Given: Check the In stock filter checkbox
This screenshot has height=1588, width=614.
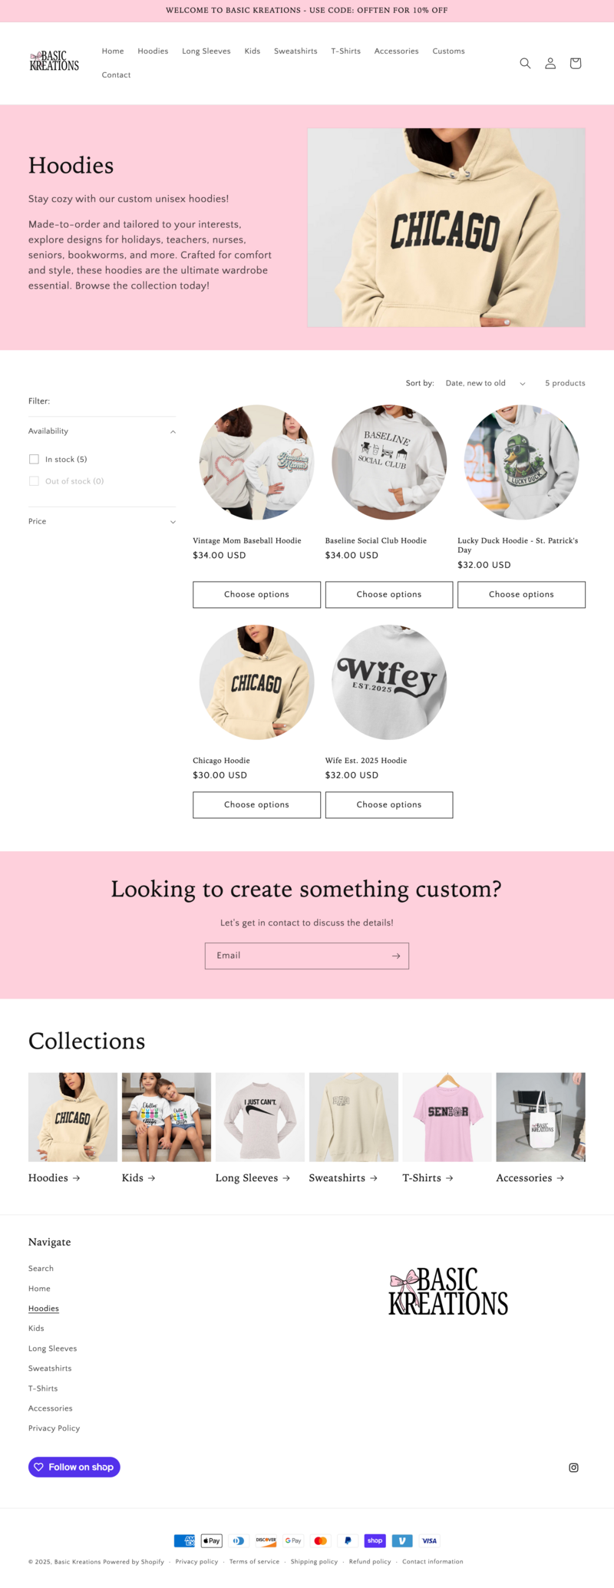Looking at the screenshot, I should (x=34, y=459).
